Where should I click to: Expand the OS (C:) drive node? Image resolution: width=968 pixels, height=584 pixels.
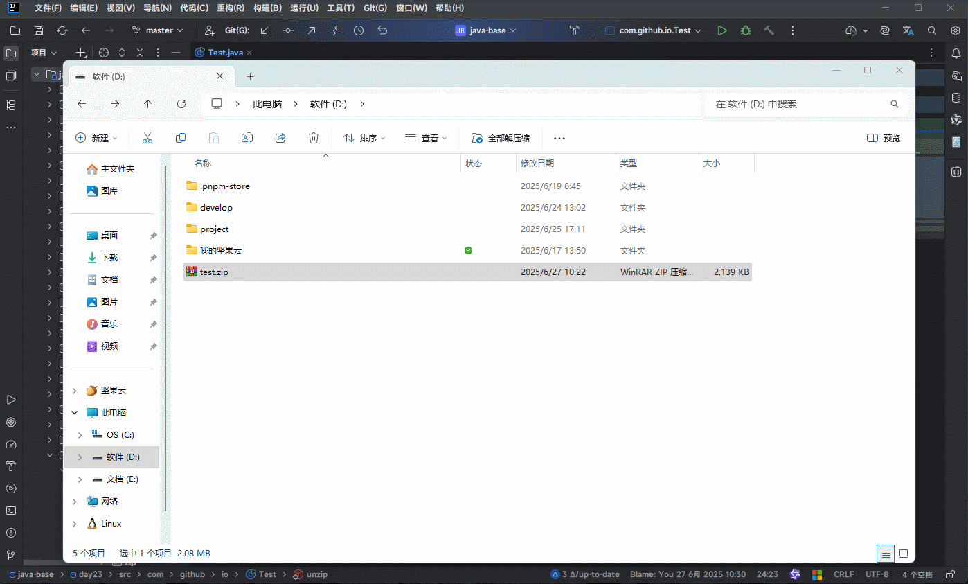[x=80, y=435]
